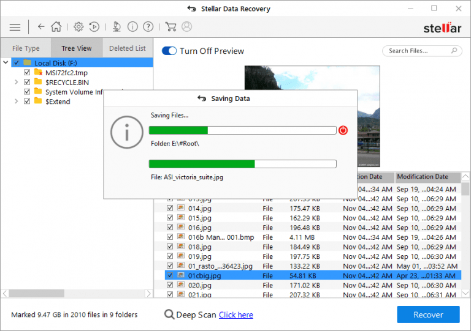
Task: Open the microscope tools icon
Action: 117,27
